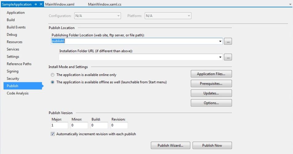293x154 pixels.
Task: Browse for Installation Folder URL
Action: (228, 57)
